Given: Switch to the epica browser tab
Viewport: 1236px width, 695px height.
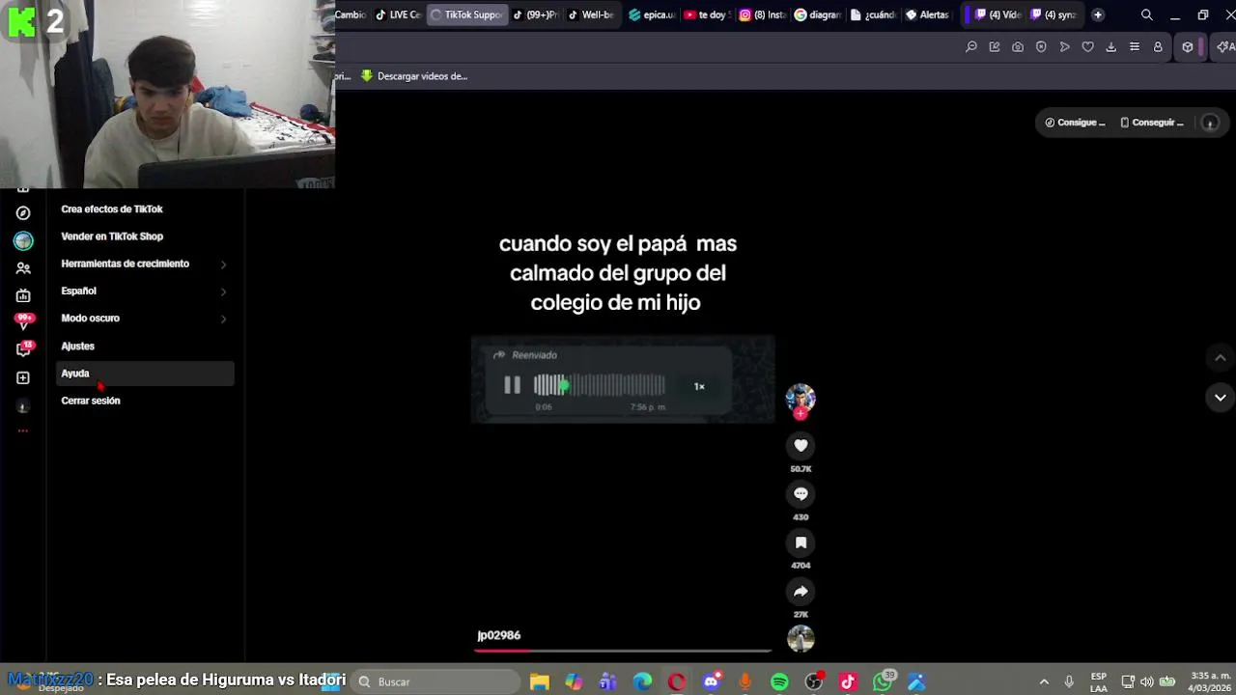Looking at the screenshot, I should (652, 14).
